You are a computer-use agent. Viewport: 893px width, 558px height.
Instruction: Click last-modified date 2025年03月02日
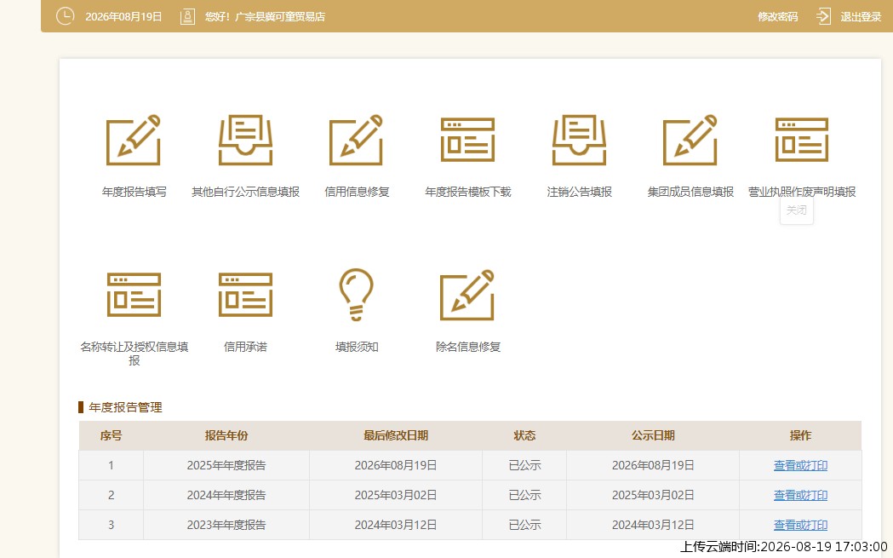point(396,495)
